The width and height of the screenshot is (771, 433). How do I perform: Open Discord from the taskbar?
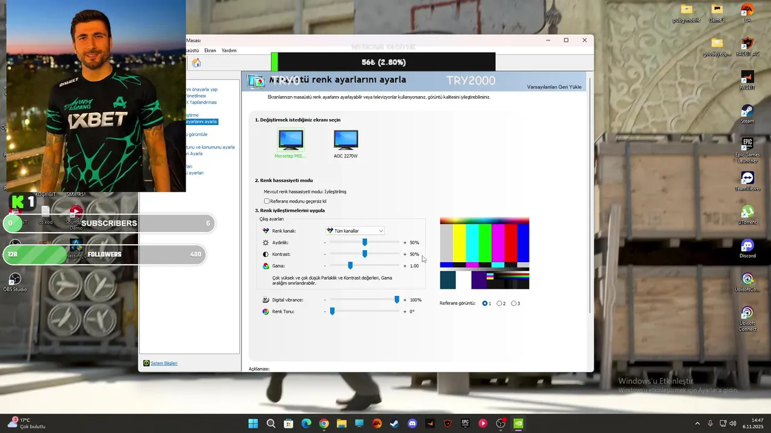click(412, 423)
